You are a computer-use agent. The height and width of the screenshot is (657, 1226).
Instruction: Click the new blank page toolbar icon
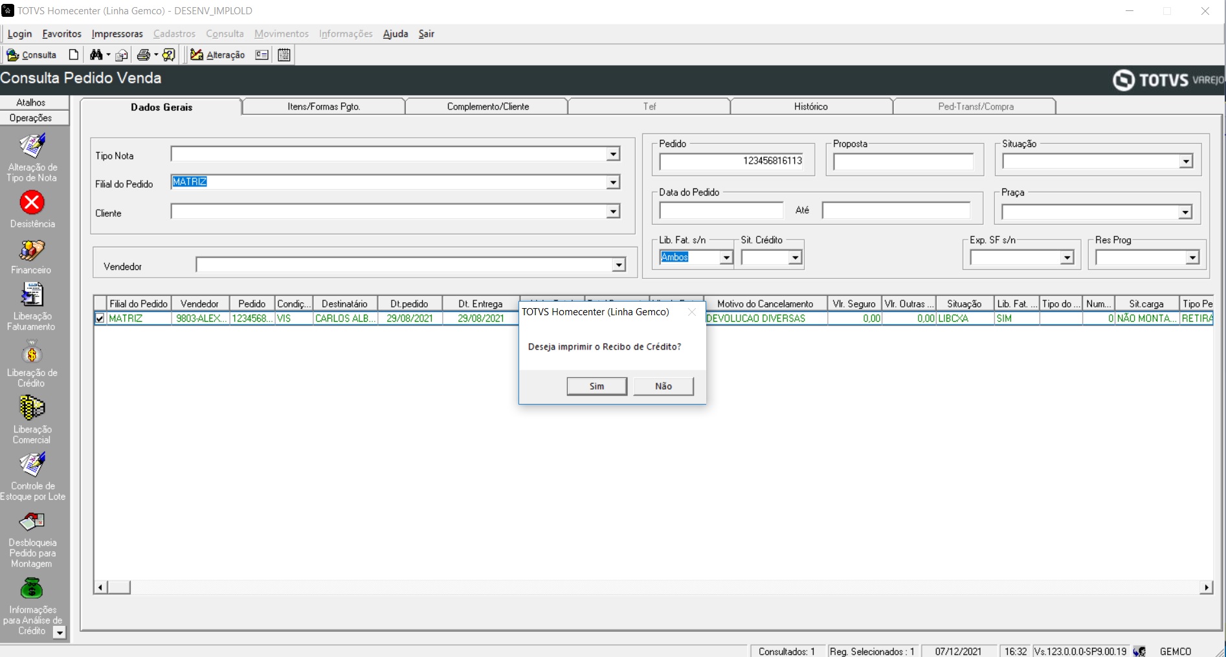tap(74, 55)
